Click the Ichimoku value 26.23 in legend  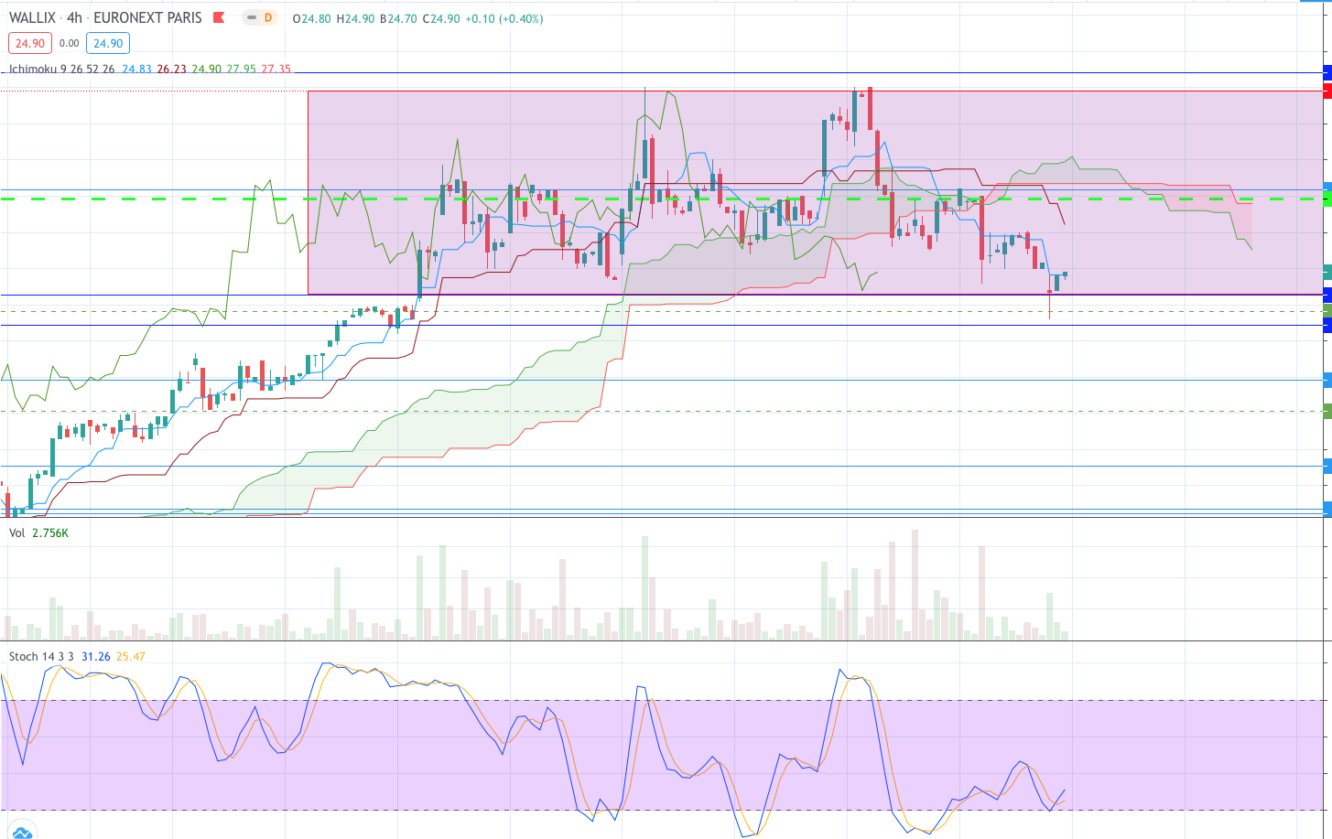point(171,70)
